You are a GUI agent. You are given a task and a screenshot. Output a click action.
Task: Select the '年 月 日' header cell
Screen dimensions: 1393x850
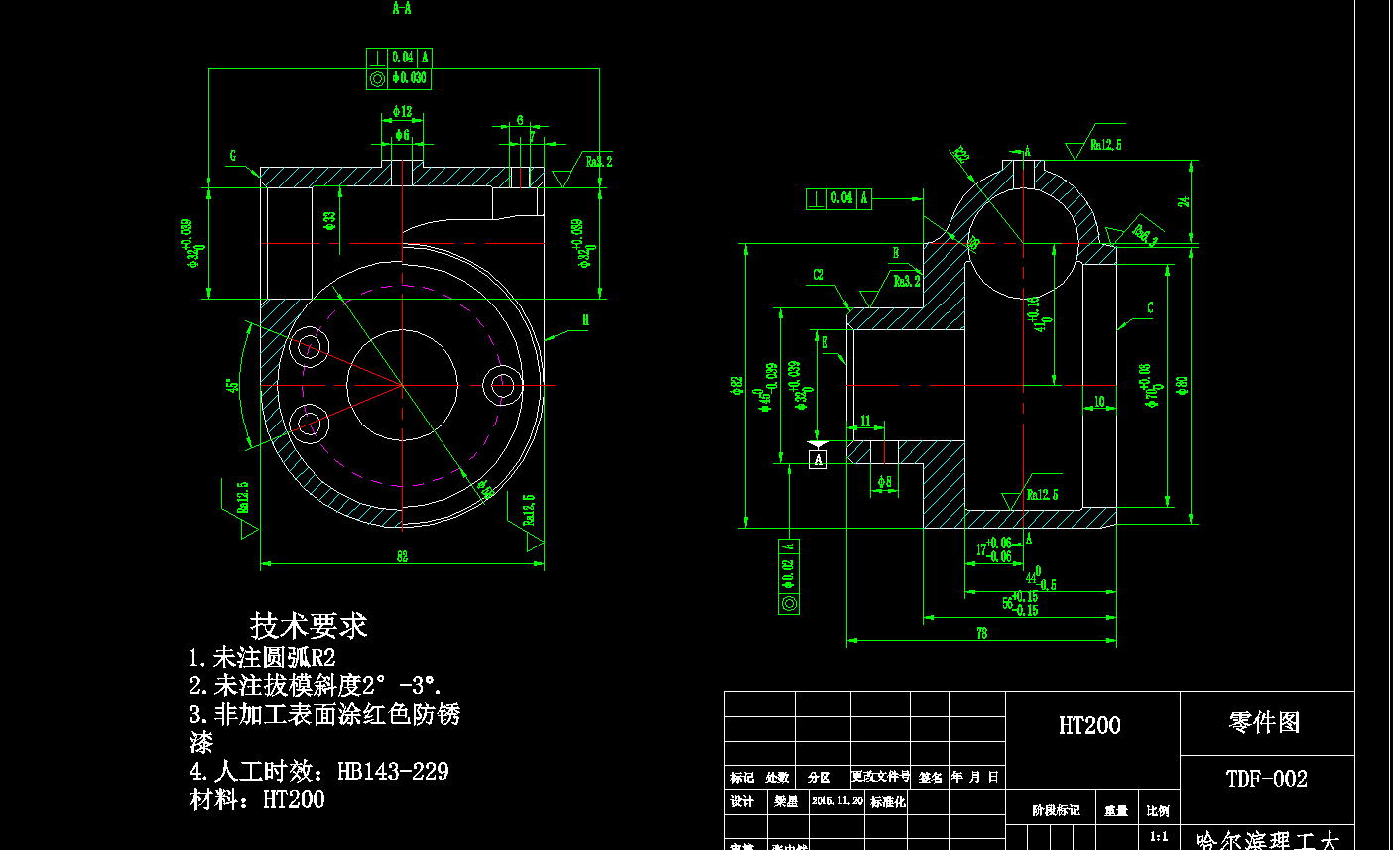point(975,777)
